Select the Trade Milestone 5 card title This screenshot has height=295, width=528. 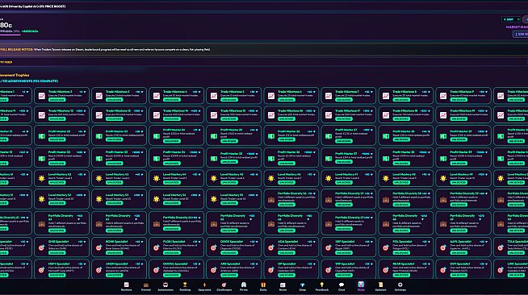232,92
